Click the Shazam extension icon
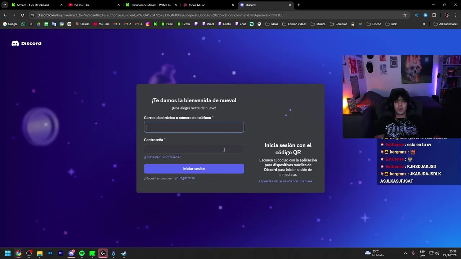The image size is (461, 259). click(425, 15)
